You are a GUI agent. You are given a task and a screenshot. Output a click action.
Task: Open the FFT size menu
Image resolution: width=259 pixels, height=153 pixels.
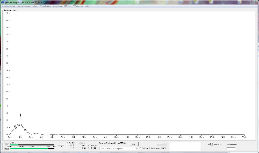tap(67, 6)
